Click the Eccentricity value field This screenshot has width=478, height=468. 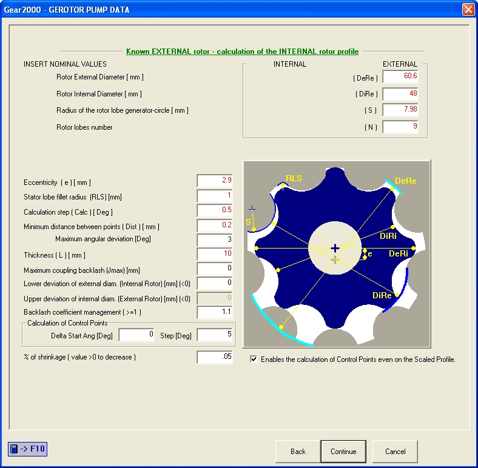coord(215,181)
